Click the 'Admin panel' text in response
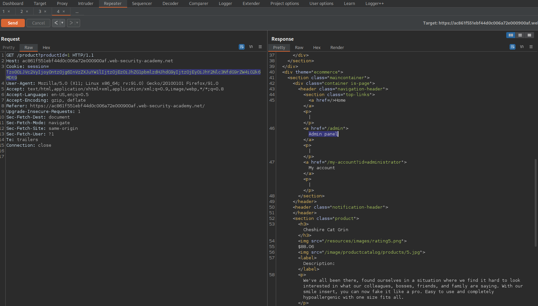Screen dimensions: 538x306 coord(323,134)
